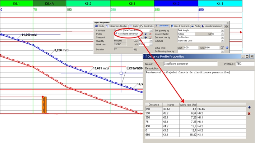Click the blue arrow icon beside End field
The height and width of the screenshot is (143, 255).
(227, 48)
